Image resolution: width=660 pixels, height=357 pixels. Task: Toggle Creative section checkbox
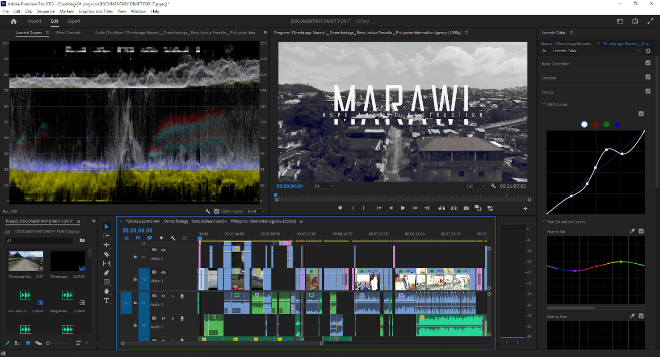click(x=648, y=77)
